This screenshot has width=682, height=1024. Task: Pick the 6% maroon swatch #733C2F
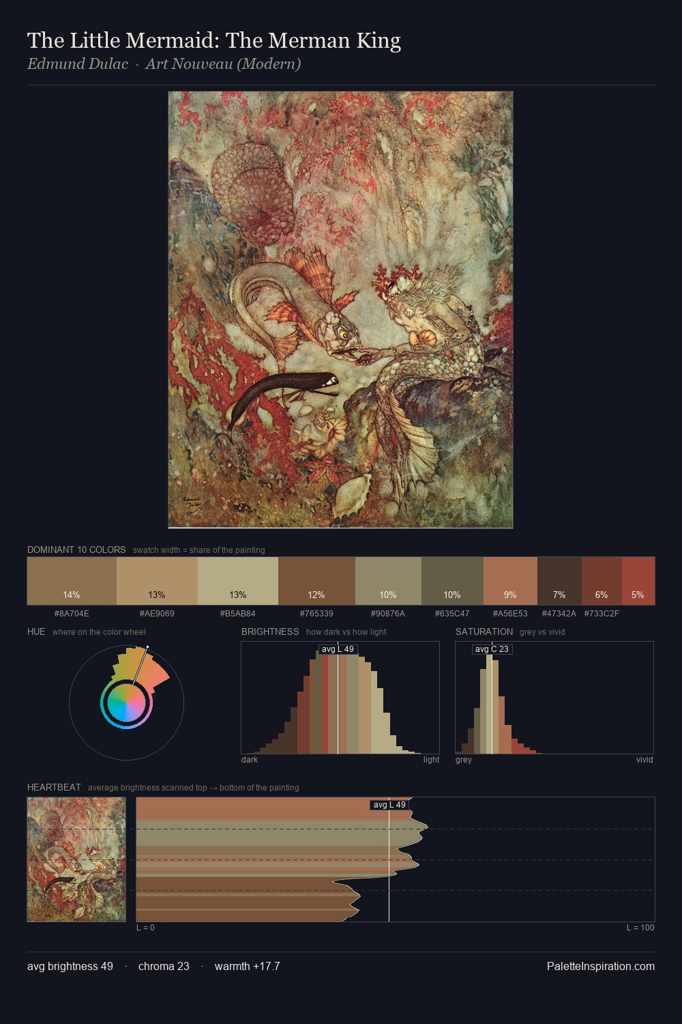(602, 581)
